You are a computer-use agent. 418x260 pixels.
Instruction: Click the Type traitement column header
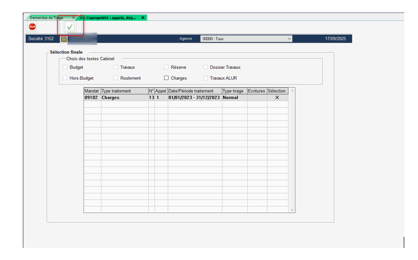coord(124,91)
